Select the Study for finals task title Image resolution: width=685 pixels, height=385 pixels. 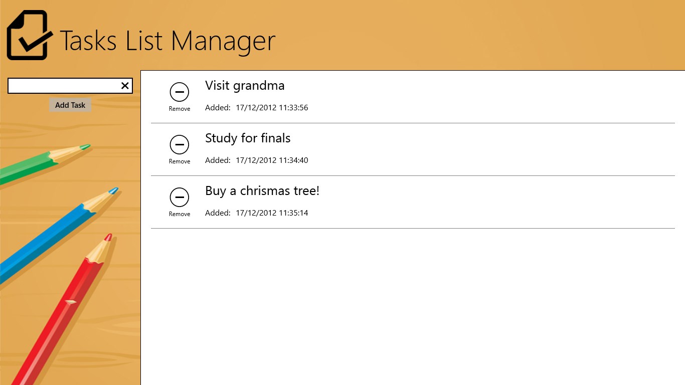[x=248, y=138]
